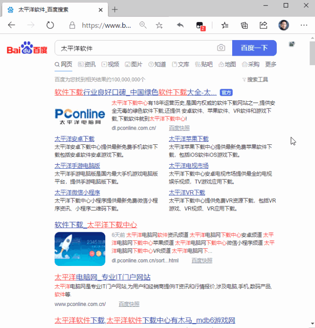
Task: Switch to the 资讯 tab
Action: point(87,64)
